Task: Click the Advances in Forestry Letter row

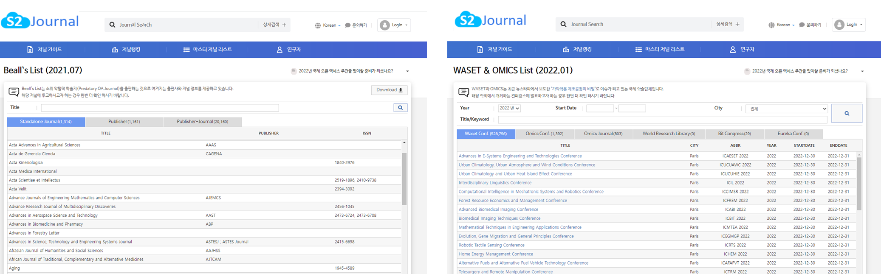Action: (x=204, y=233)
